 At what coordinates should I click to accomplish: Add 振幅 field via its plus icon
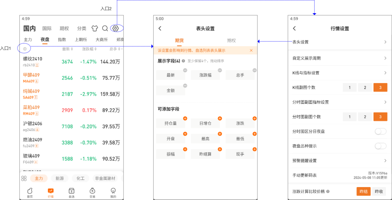coord(185,149)
